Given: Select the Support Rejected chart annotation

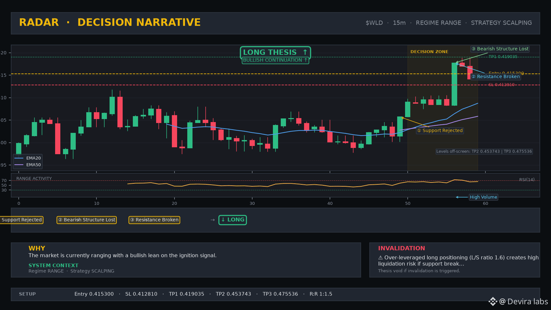Looking at the screenshot, I should (x=440, y=131).
